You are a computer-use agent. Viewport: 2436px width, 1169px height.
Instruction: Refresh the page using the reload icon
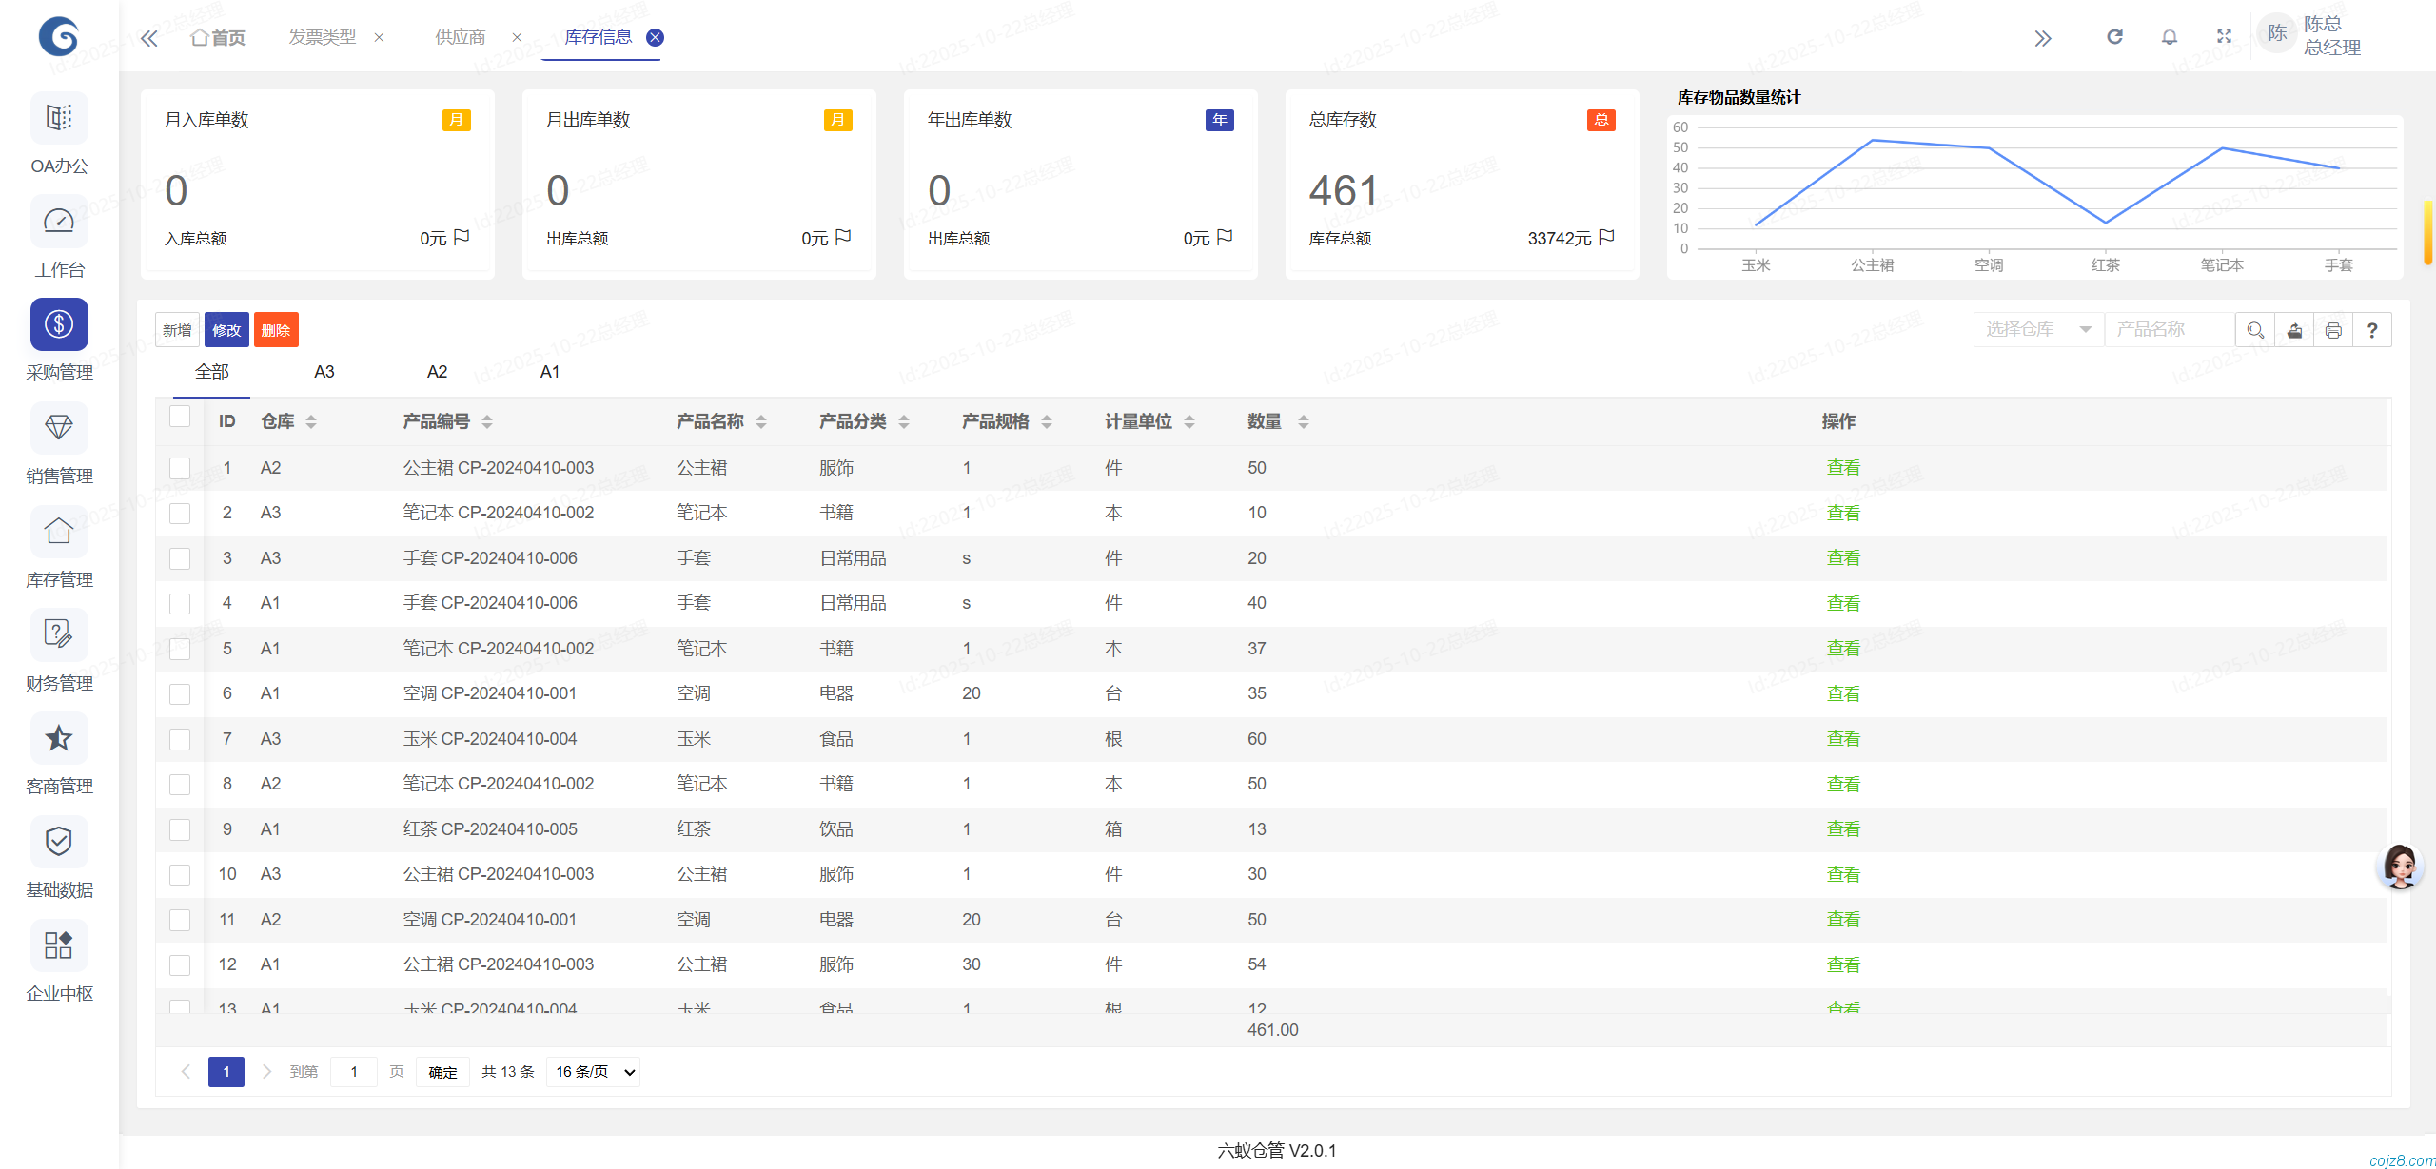[x=2114, y=36]
